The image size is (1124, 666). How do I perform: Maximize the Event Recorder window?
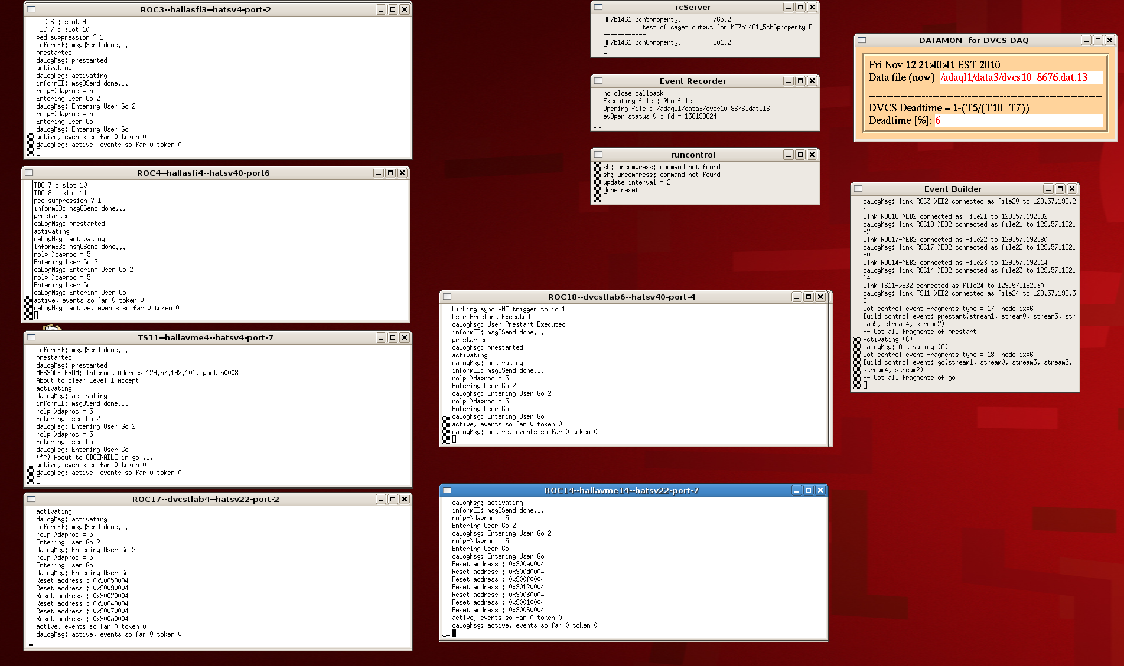800,81
